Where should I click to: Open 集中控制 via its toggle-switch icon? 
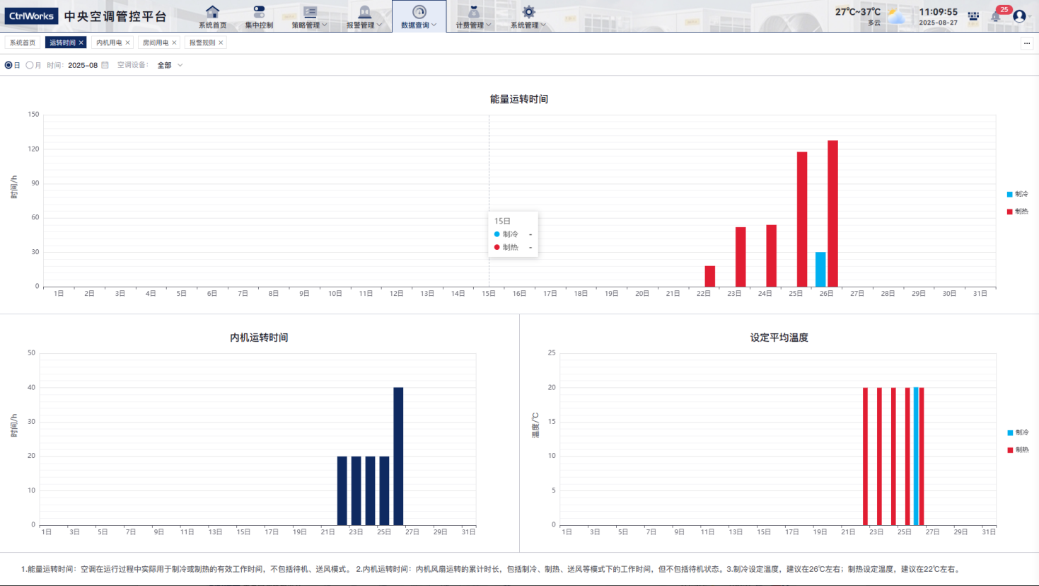(259, 12)
